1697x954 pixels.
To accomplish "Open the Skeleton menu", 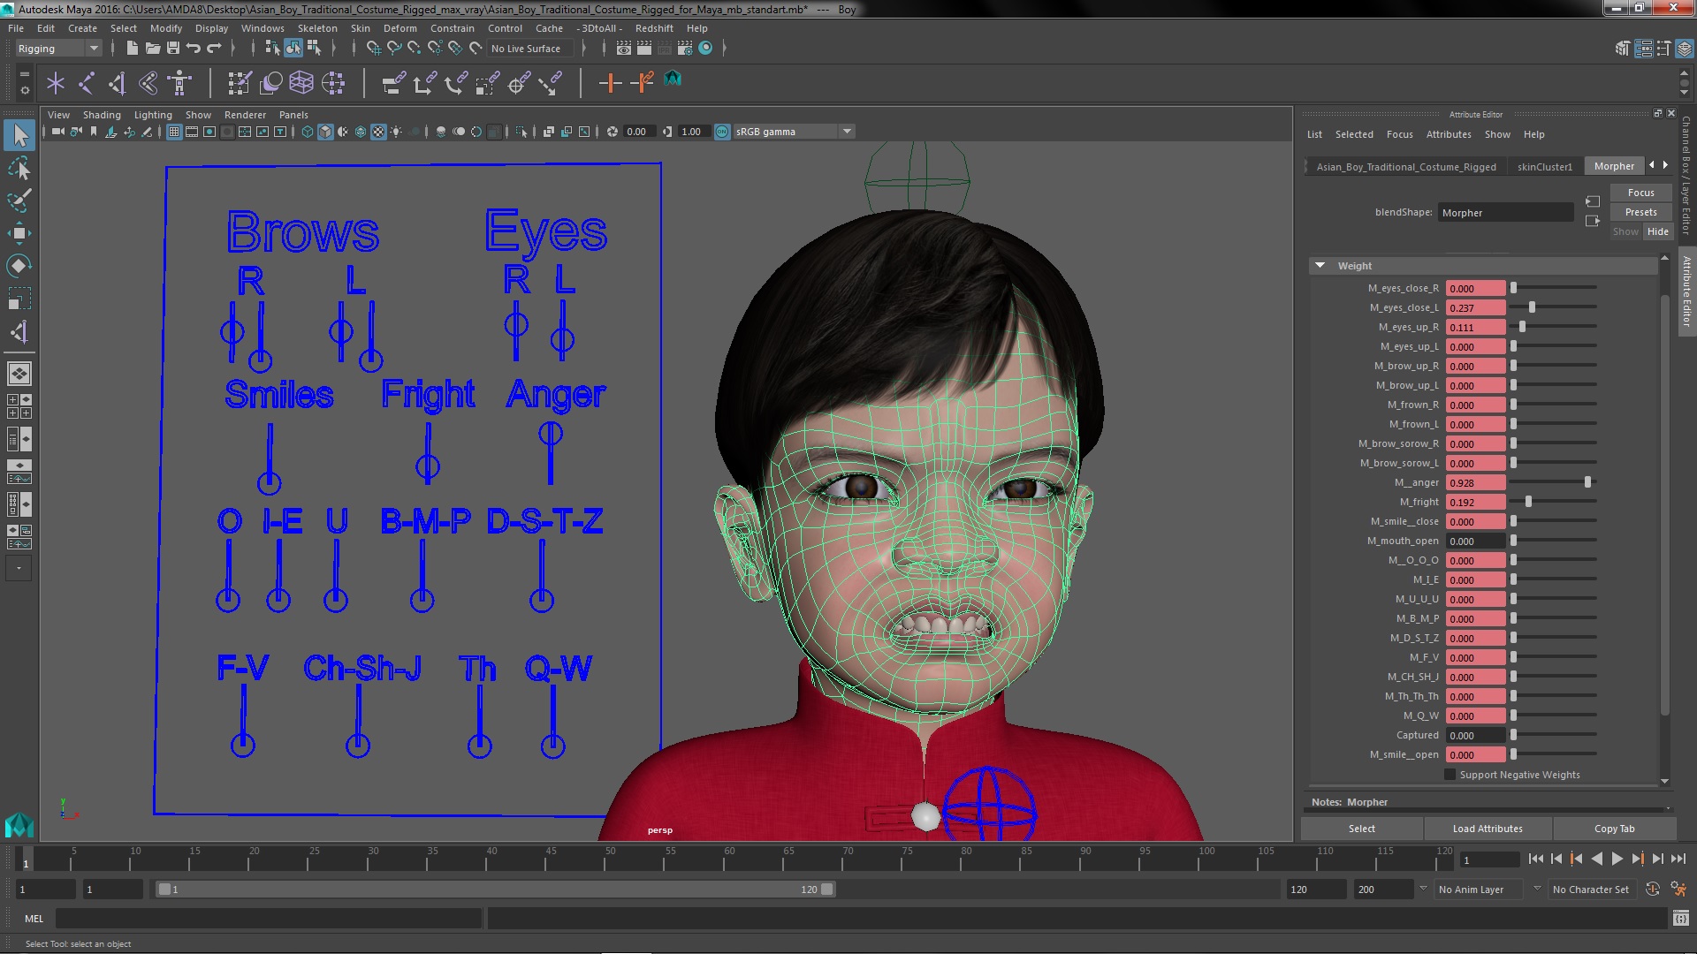I will point(316,28).
